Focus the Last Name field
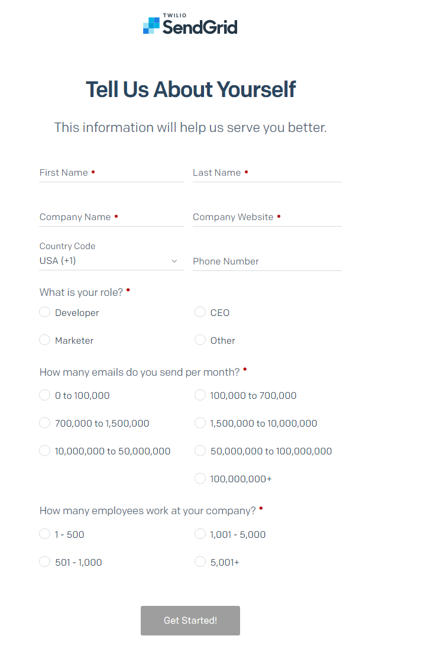Screen dimensions: 424x668 click(267, 173)
